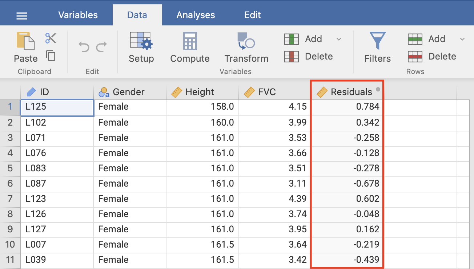This screenshot has height=269, width=474.
Task: Open the hamburger main menu
Action: coord(22,16)
